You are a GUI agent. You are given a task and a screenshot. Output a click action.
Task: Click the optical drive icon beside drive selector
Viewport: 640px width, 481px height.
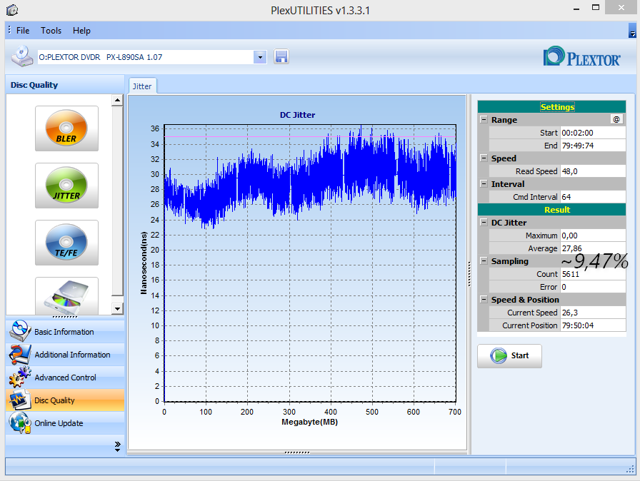(21, 56)
